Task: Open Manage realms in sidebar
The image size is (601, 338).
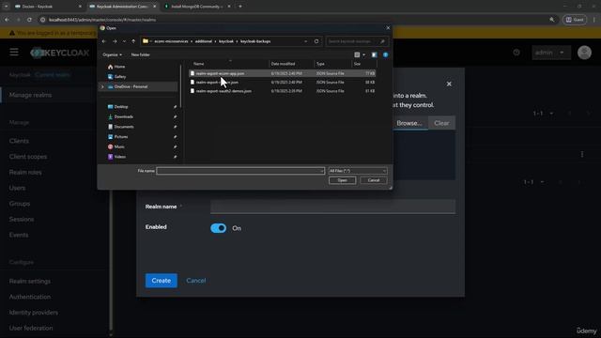Action: tap(30, 95)
